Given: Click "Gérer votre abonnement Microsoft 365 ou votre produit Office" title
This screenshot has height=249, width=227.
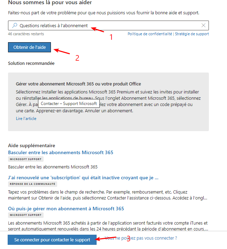Looking at the screenshot, I should coord(78,84).
